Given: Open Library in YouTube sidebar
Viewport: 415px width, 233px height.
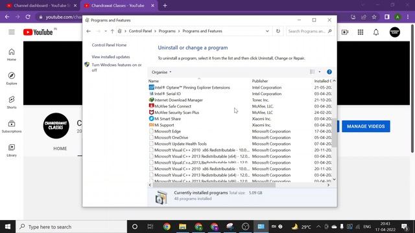Looking at the screenshot, I should pos(12,151).
